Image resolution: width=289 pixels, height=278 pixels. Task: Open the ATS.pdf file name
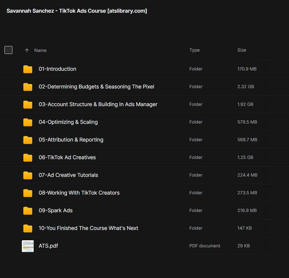pos(48,246)
